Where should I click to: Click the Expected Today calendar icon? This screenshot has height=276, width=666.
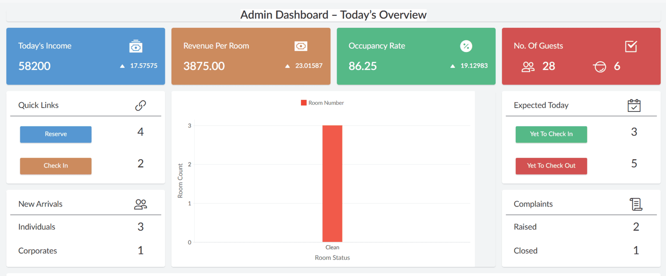[x=634, y=106]
